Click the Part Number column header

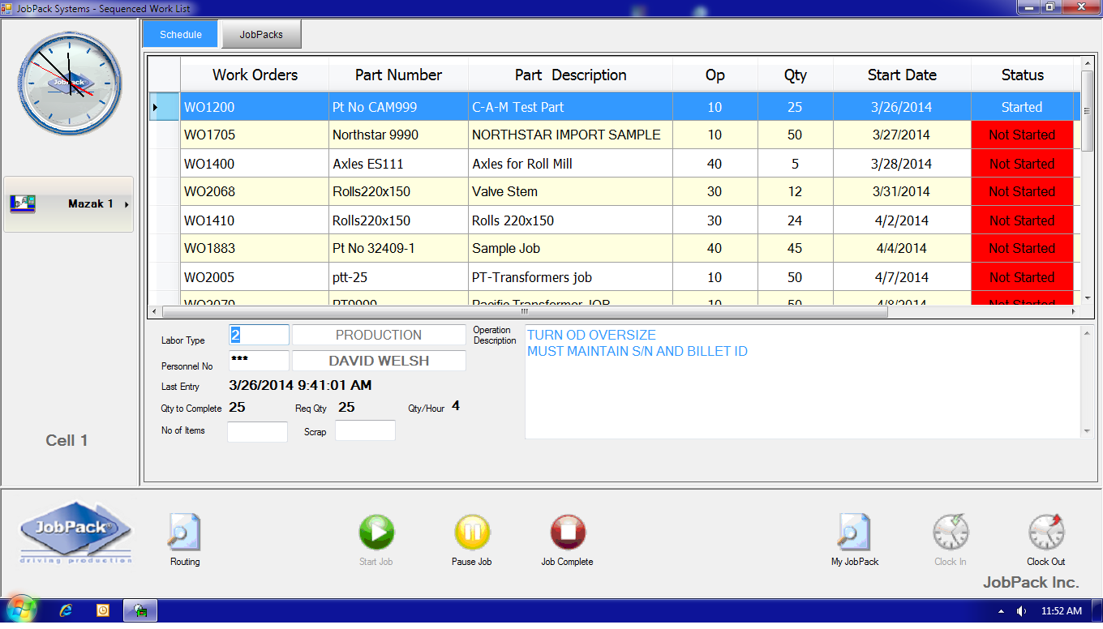pos(398,75)
